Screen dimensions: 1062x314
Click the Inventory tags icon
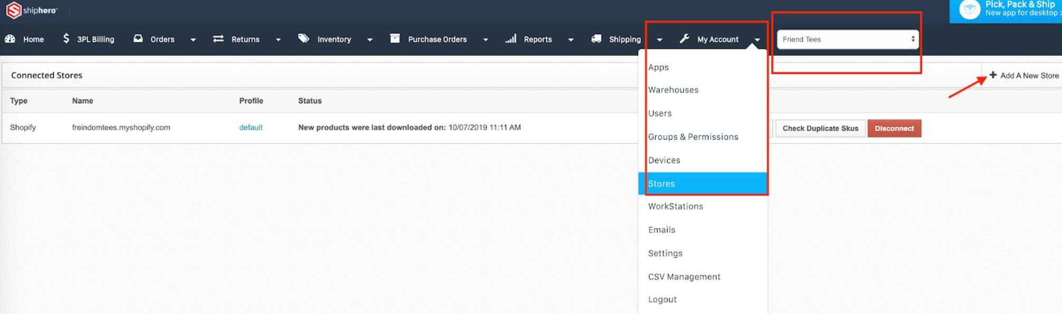pyautogui.click(x=304, y=38)
